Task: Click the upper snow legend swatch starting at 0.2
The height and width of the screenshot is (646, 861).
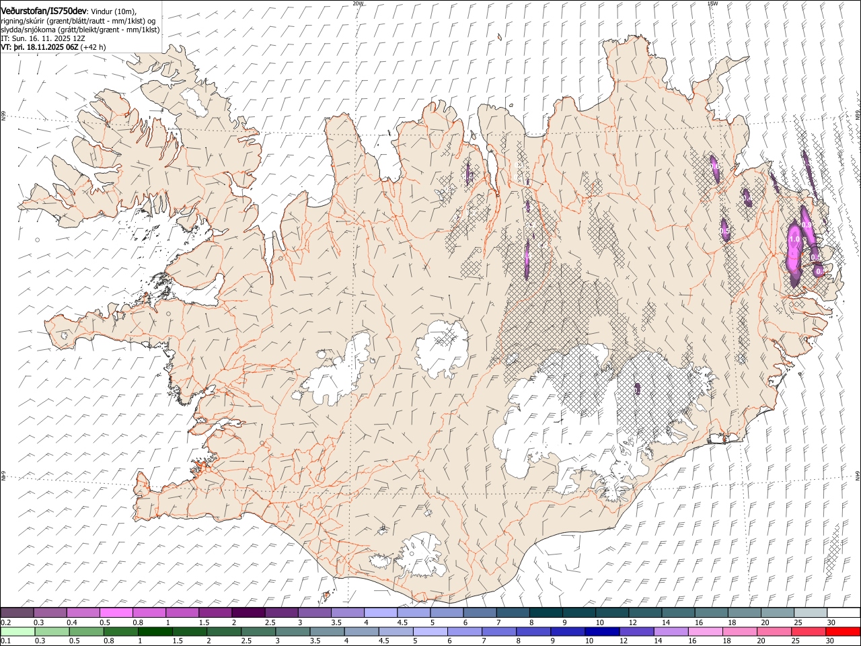Action: click(x=17, y=613)
